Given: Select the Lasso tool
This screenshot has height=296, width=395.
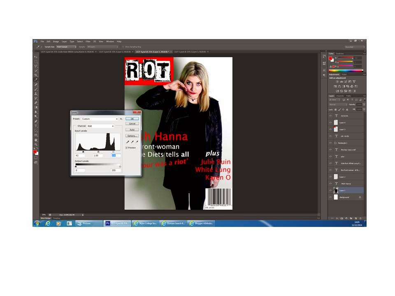Looking at the screenshot, I should 36,66.
